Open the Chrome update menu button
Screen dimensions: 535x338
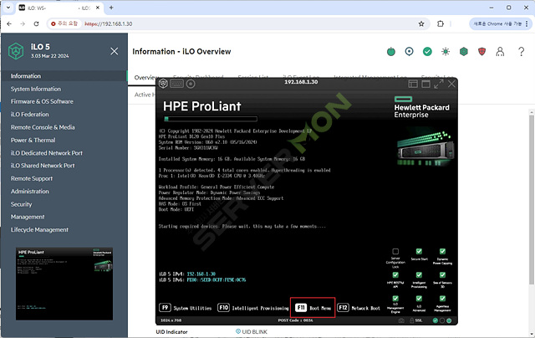(x=500, y=24)
